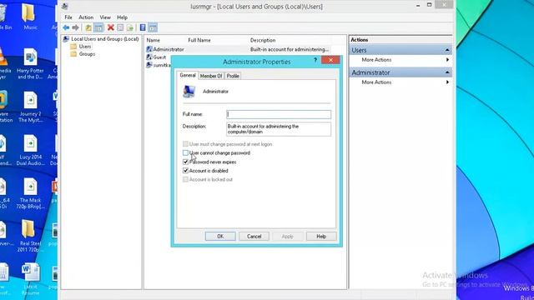The image size is (534, 300).
Task: Click OK in Administrator Properties
Action: point(220,236)
